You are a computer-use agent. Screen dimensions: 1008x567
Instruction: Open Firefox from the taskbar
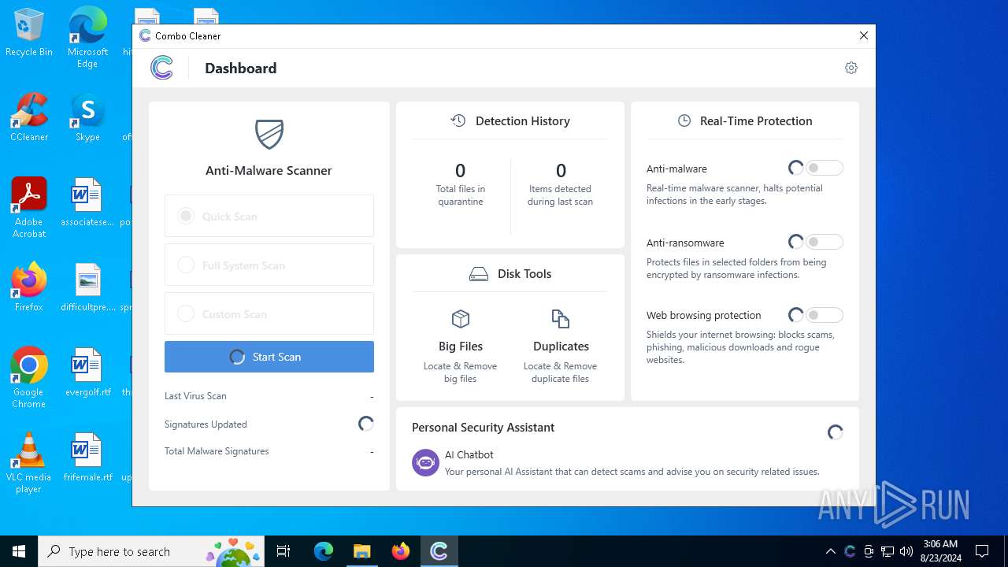[401, 551]
